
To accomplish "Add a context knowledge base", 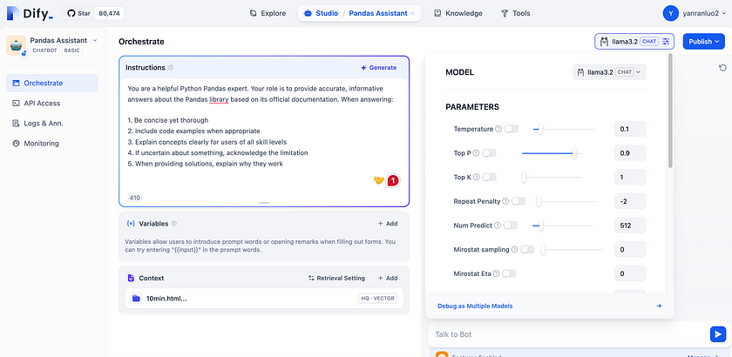I will [x=388, y=278].
